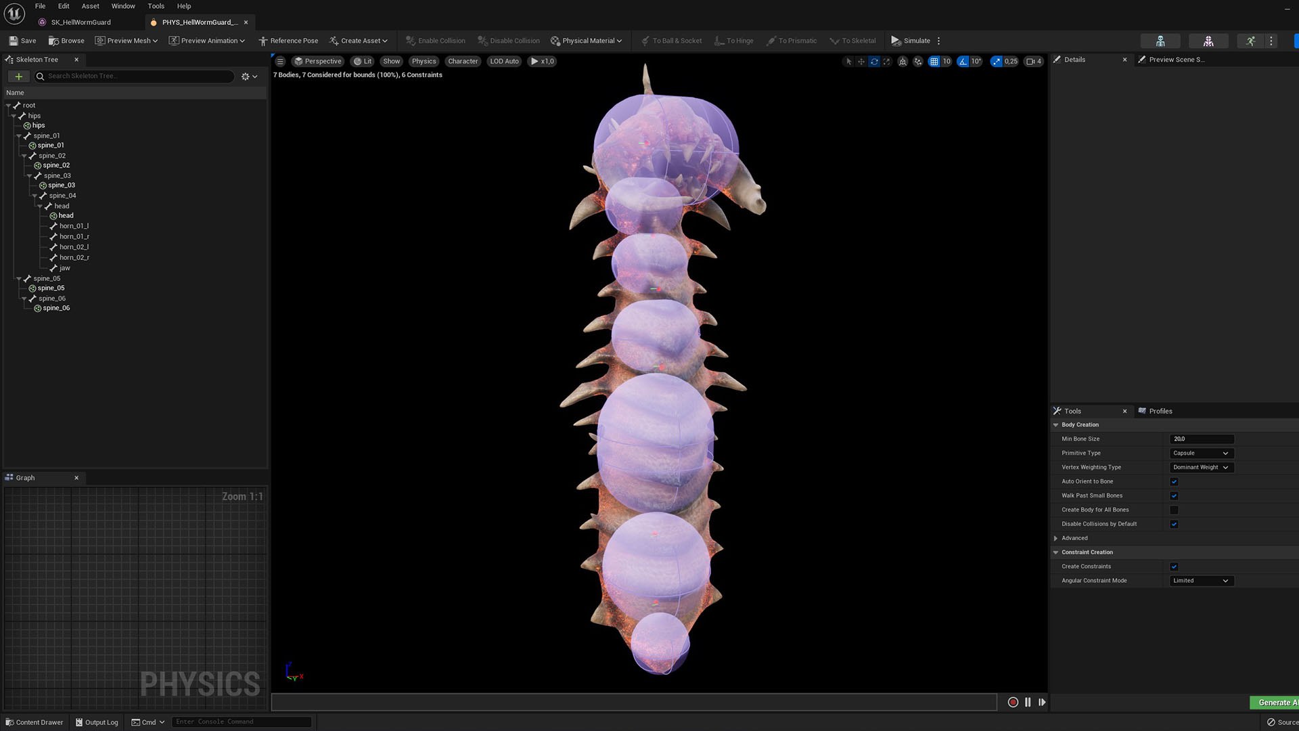The image size is (1299, 731).
Task: Open Preview Animation dropdown
Action: pos(206,41)
